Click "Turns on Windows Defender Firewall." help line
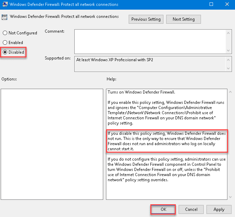 click(x=141, y=92)
